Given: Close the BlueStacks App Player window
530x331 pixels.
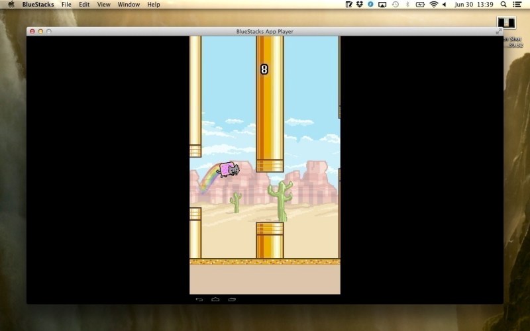Looking at the screenshot, I should click(32, 31).
